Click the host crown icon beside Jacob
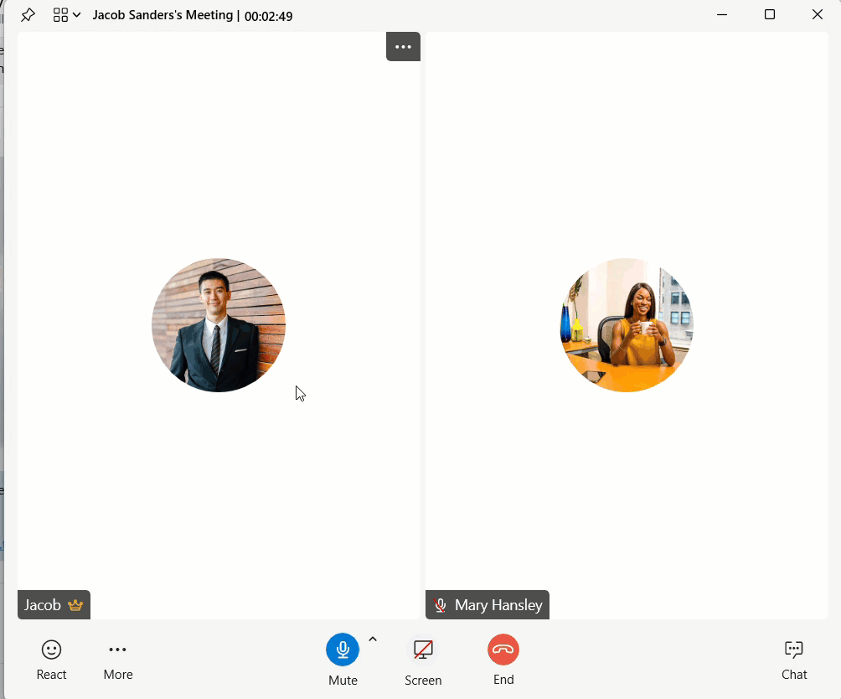Screen dimensions: 841x699 (x=75, y=605)
